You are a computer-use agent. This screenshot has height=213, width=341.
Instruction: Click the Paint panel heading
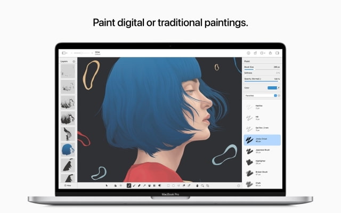tap(247, 62)
